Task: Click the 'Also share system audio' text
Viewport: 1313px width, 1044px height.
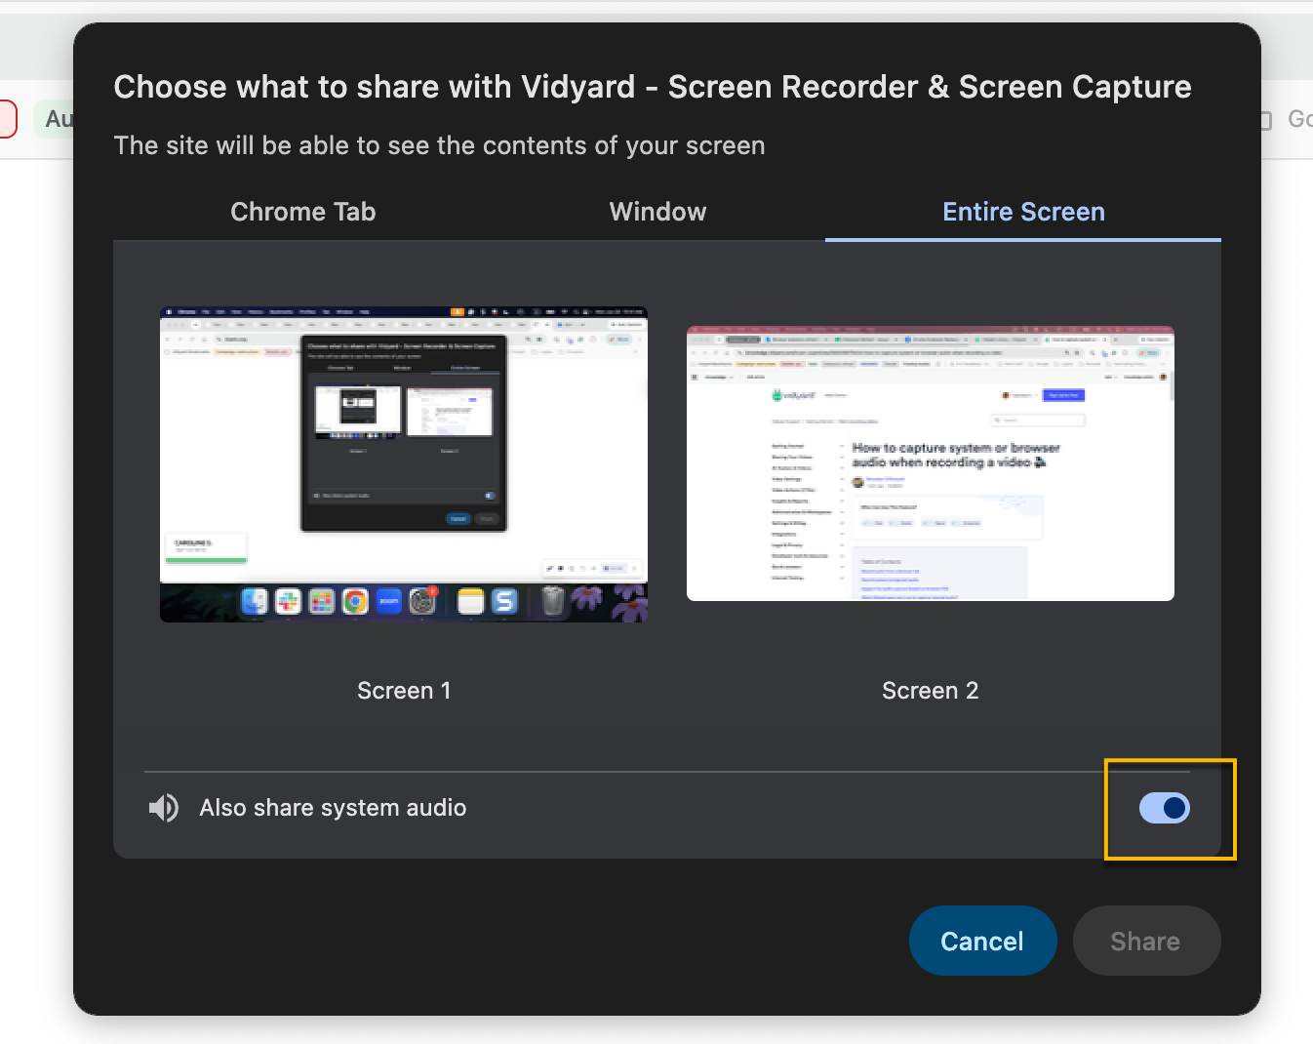Action: coord(333,808)
